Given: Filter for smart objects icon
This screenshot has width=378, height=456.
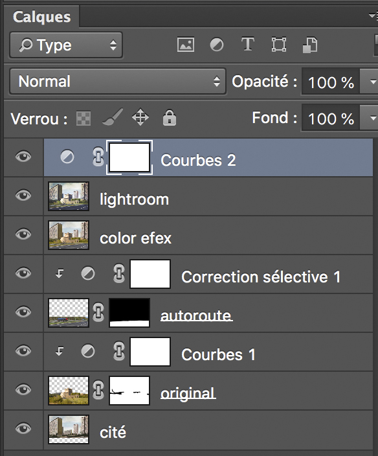Looking at the screenshot, I should 310,45.
